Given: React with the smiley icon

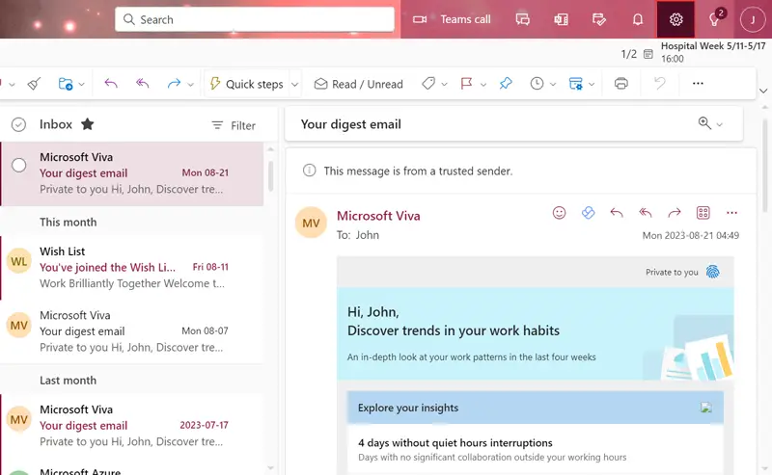Looking at the screenshot, I should (x=559, y=213).
